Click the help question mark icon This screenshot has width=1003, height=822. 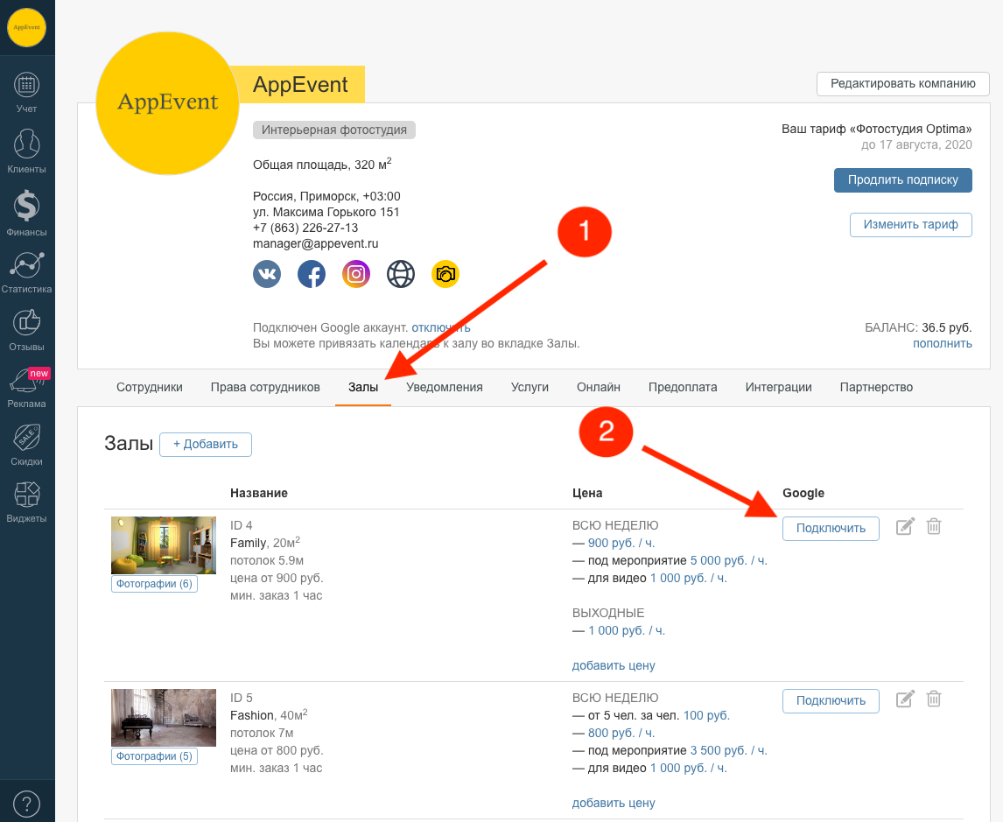click(26, 804)
